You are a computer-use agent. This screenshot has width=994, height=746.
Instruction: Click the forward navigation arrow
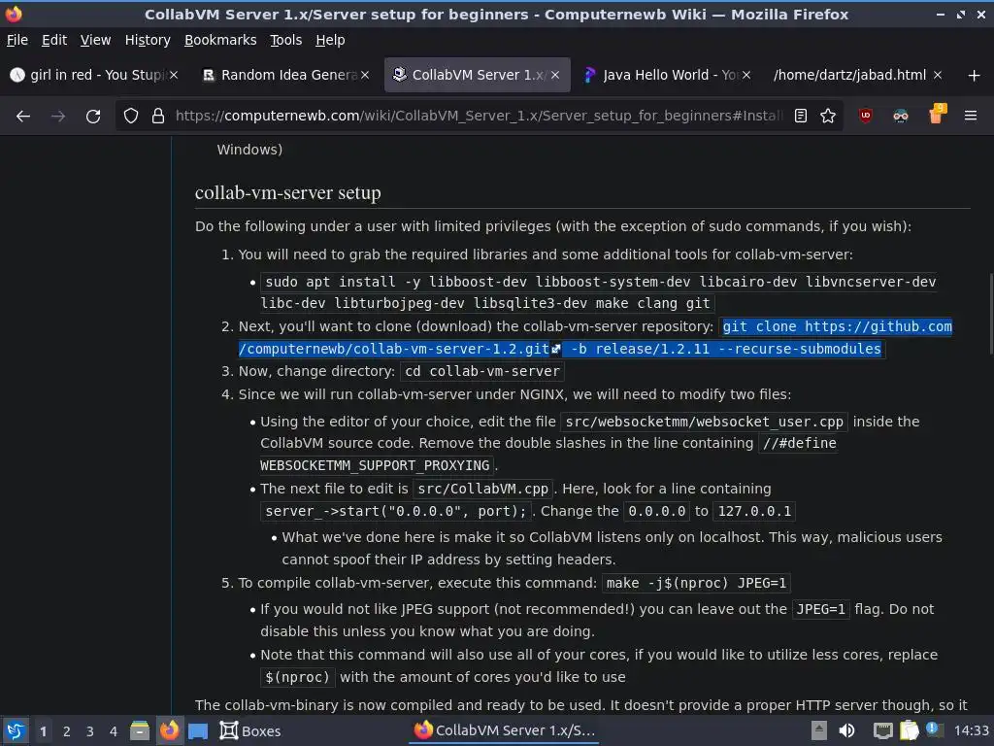[x=58, y=117]
